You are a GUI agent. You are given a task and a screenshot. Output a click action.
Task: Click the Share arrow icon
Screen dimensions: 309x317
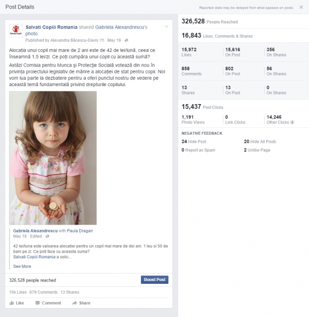74,303
